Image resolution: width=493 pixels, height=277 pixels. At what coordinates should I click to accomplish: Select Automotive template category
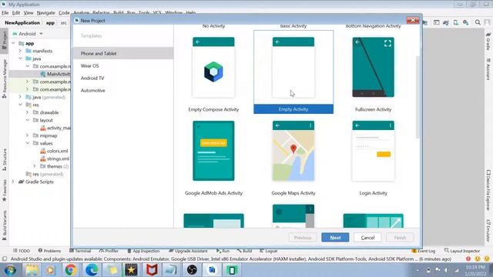coord(123,91)
